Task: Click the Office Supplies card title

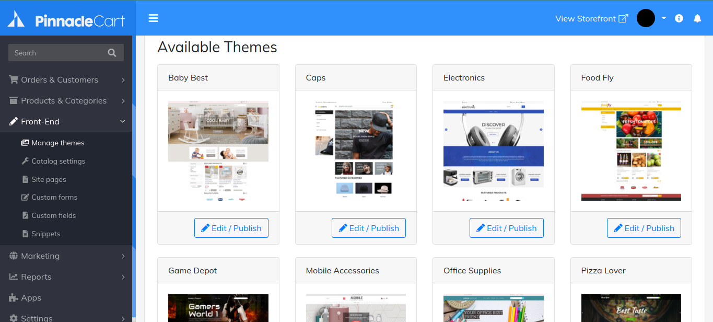Action: coord(472,270)
